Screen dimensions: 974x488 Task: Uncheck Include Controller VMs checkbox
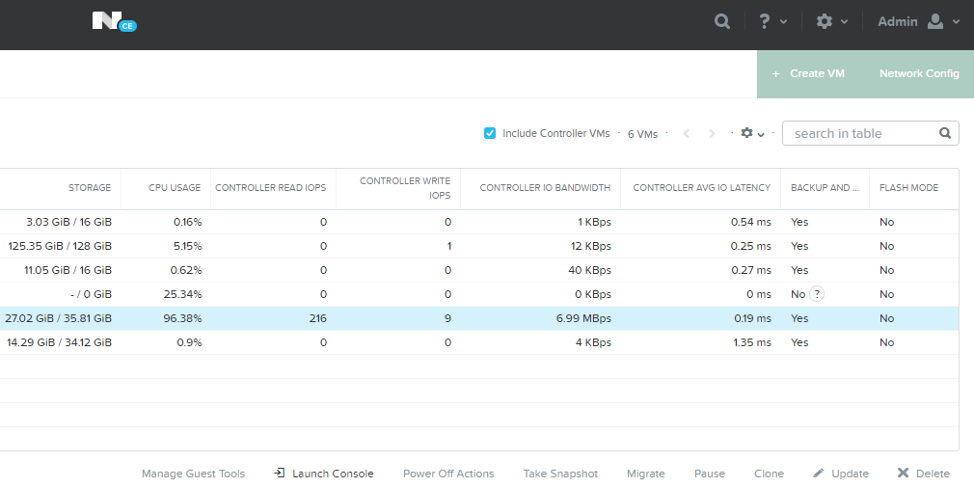pos(490,133)
